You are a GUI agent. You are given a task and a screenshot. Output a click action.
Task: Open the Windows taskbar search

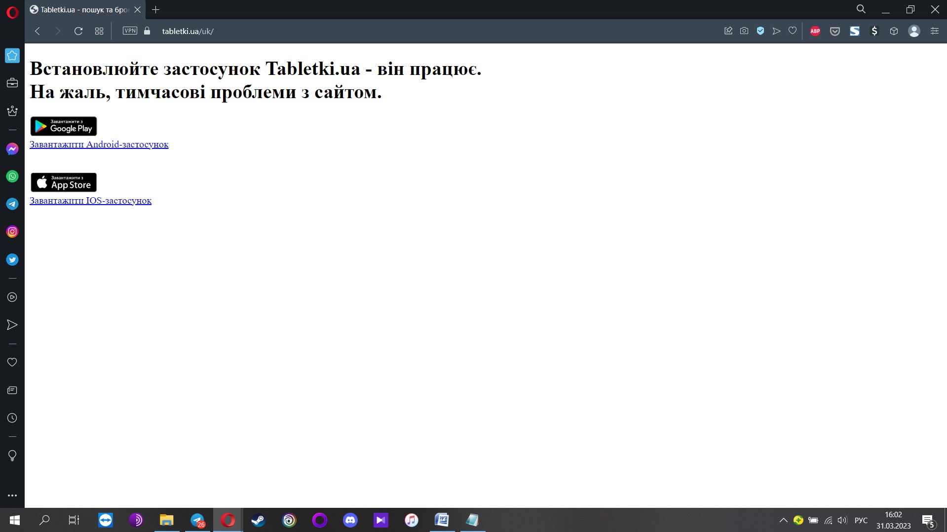tap(44, 520)
